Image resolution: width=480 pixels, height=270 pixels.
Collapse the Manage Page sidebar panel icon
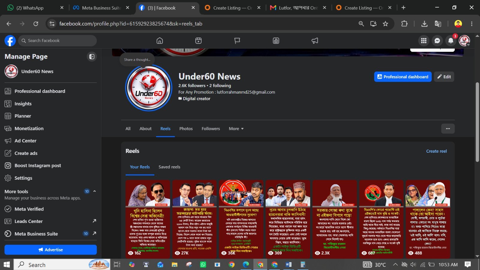[x=92, y=56]
